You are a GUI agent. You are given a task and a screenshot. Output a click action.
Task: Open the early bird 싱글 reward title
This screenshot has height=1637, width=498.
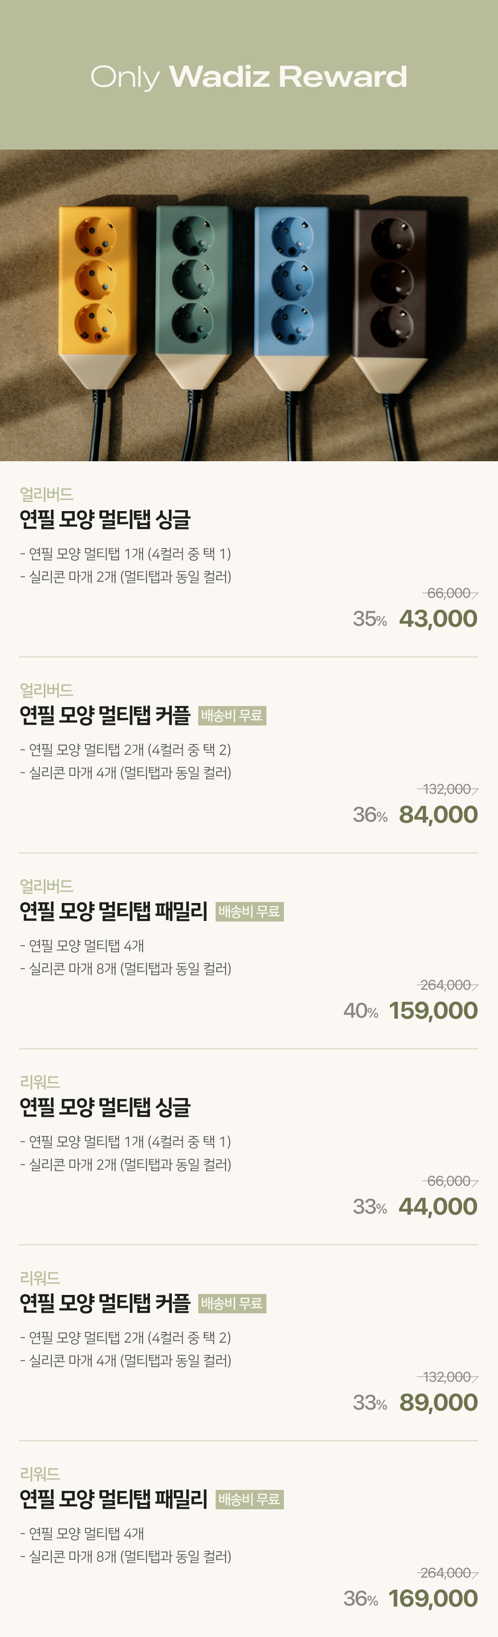(x=105, y=519)
